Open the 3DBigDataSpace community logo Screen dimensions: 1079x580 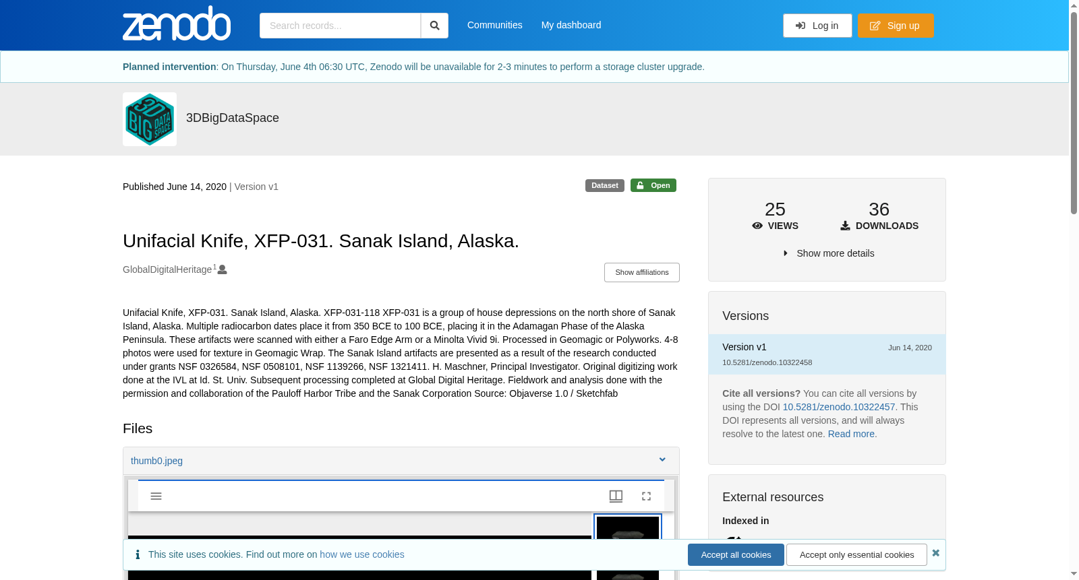pos(150,119)
